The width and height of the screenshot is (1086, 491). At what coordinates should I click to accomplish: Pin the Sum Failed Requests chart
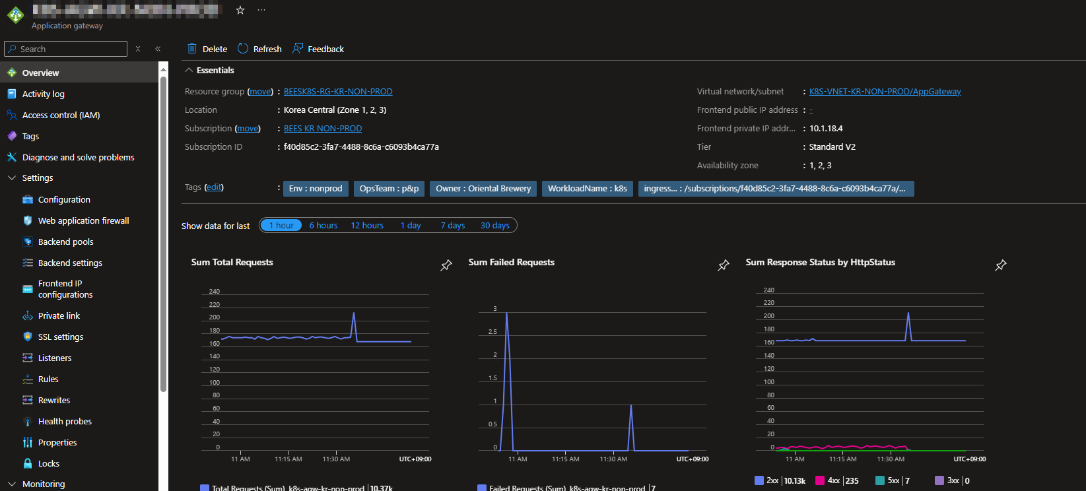point(724,265)
